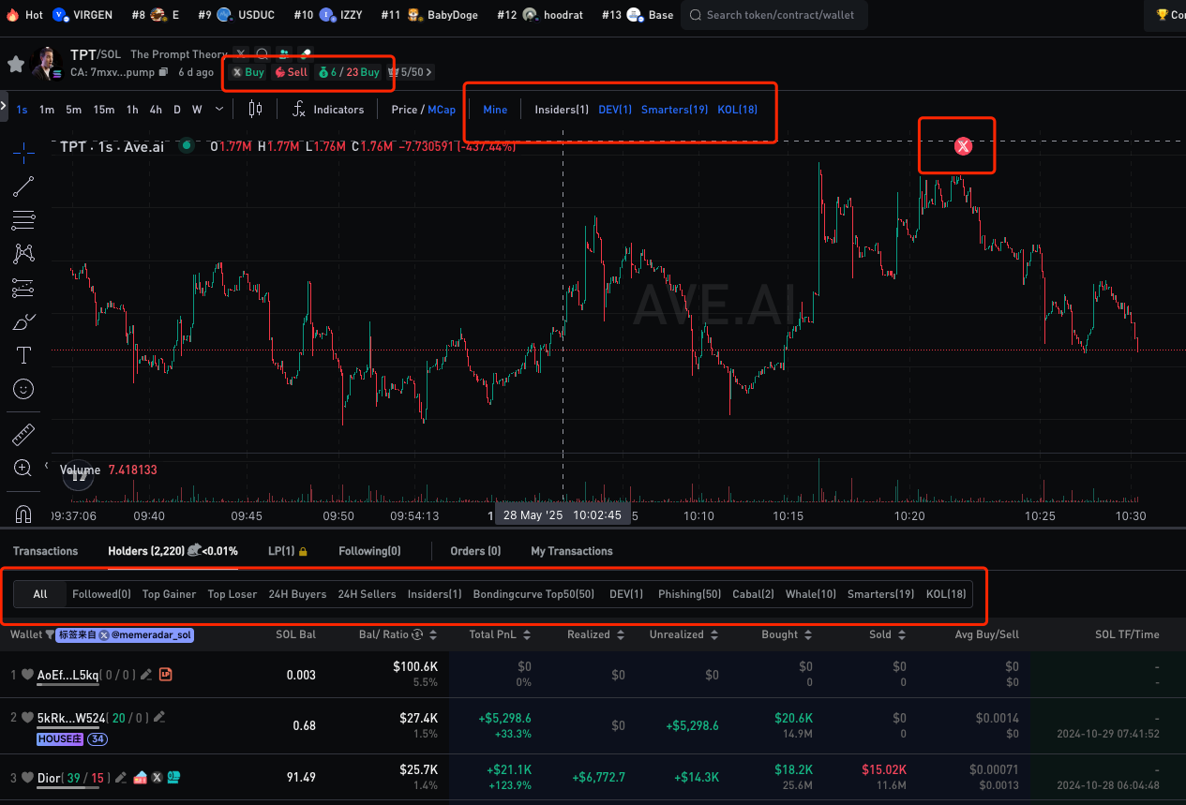
Task: Follow the Dior wallet with heart
Action: coord(27,777)
